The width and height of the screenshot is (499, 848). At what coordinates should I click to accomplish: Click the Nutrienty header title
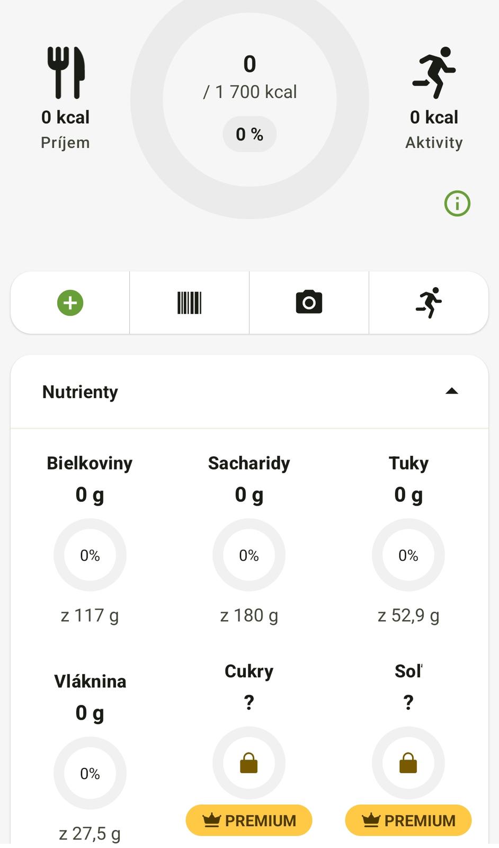[80, 392]
